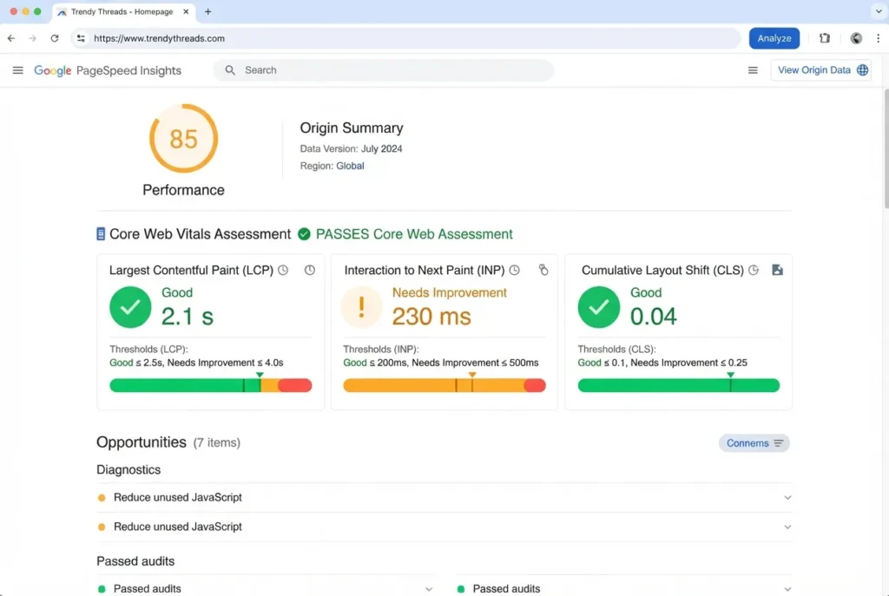Image resolution: width=889 pixels, height=596 pixels.
Task: Open the browser profile avatar
Action: pyautogui.click(x=856, y=38)
